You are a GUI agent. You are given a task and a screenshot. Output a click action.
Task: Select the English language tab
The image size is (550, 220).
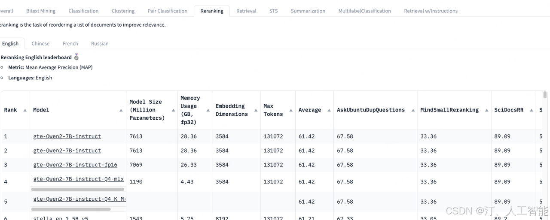click(x=10, y=43)
